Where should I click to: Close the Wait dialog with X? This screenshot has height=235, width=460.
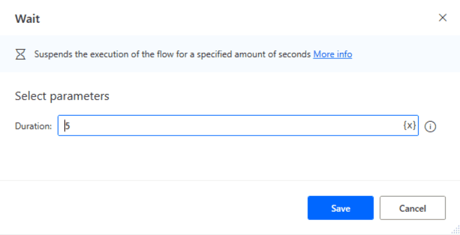tap(443, 18)
